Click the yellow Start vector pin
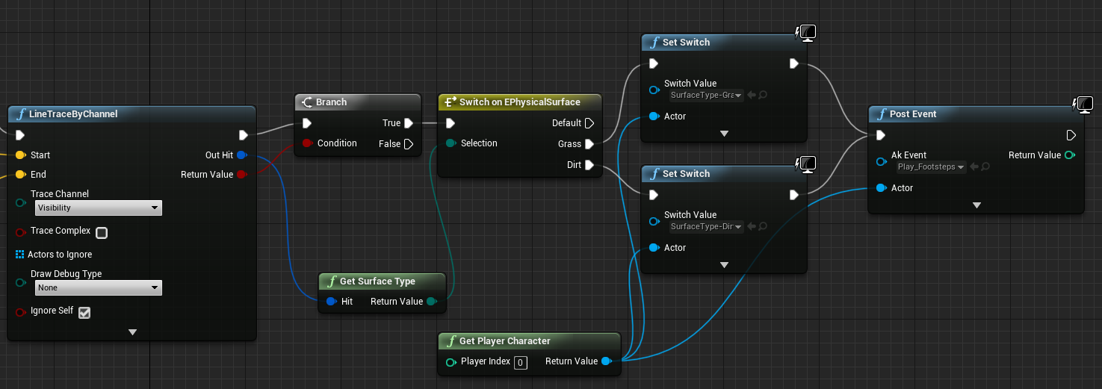The height and width of the screenshot is (389, 1102). coord(20,155)
